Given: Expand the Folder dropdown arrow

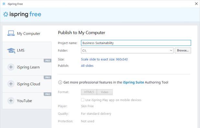Looking at the screenshot, I should click(x=171, y=51).
